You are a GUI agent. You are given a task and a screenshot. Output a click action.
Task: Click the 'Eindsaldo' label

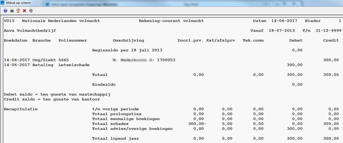(x=104, y=84)
